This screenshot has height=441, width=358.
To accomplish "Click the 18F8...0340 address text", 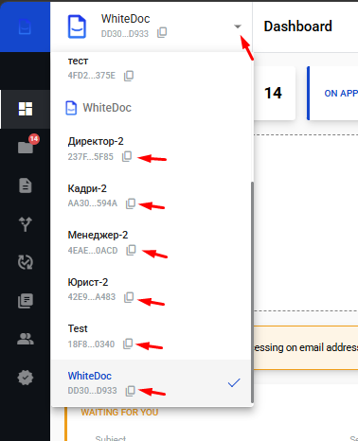I will [x=91, y=344].
